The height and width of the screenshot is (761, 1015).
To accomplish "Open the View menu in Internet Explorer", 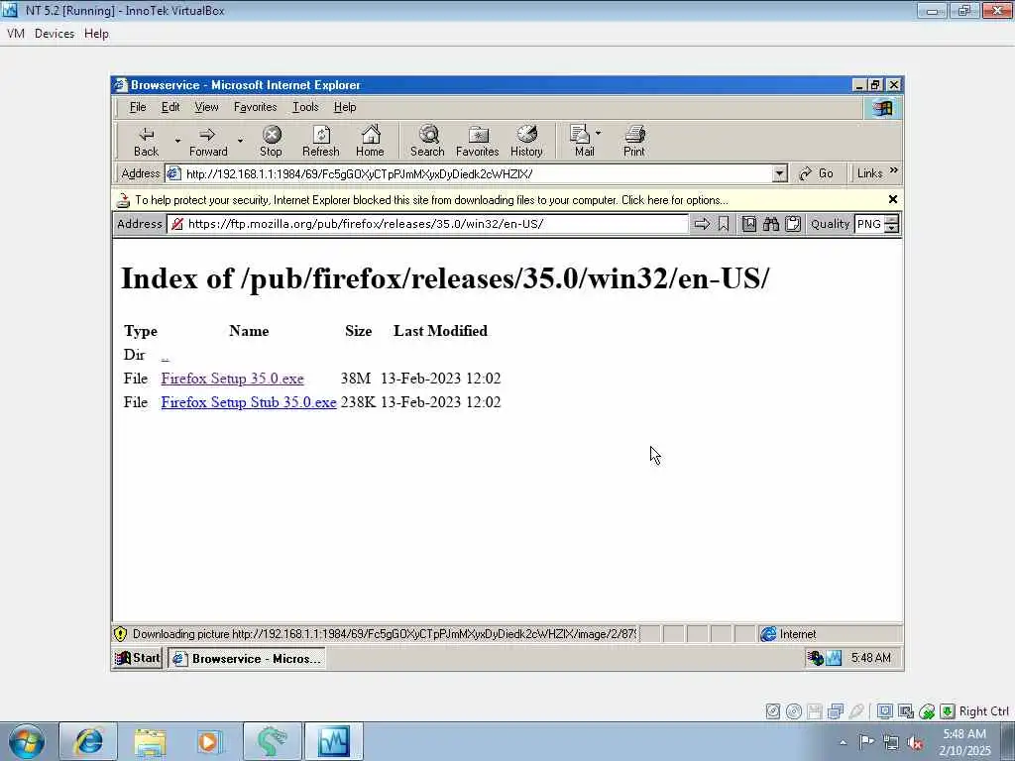I will tap(206, 107).
